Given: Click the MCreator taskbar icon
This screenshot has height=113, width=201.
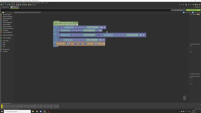Looking at the screenshot, I should [45, 111].
